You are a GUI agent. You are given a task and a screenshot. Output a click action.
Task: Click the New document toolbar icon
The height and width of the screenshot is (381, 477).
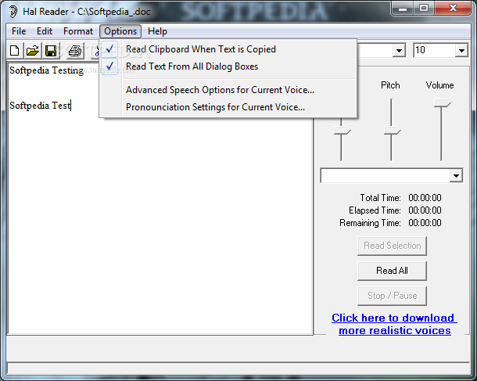[15, 51]
